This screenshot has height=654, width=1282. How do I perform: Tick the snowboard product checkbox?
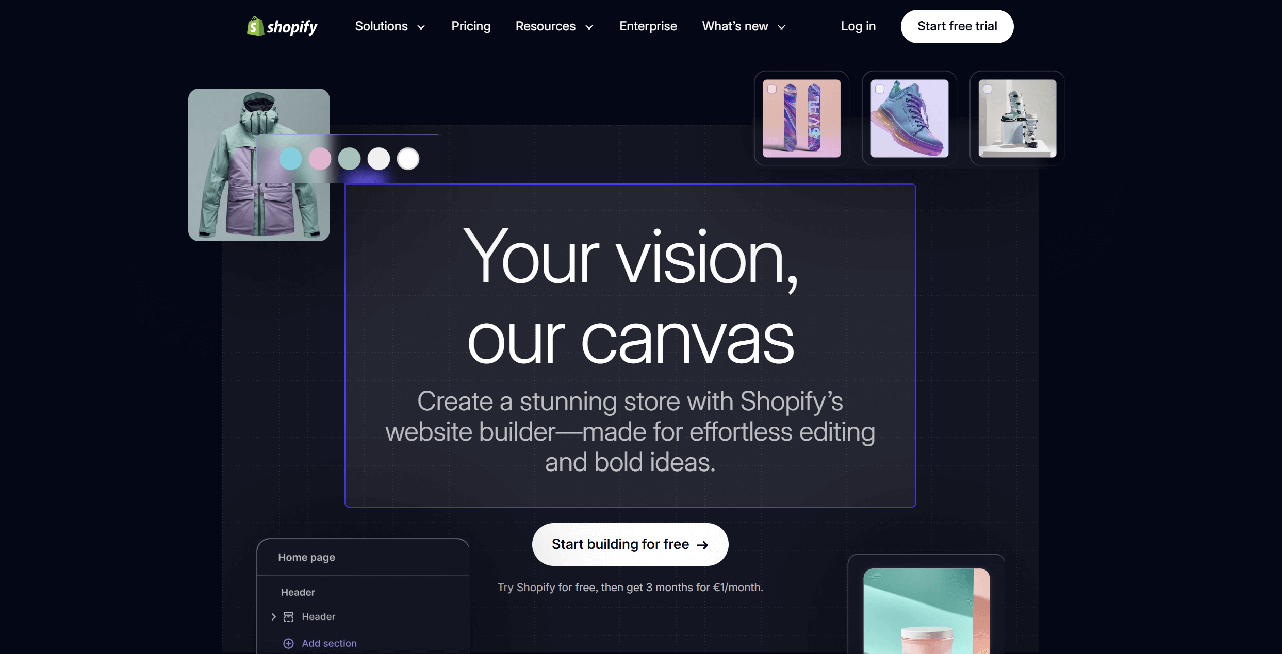click(772, 89)
